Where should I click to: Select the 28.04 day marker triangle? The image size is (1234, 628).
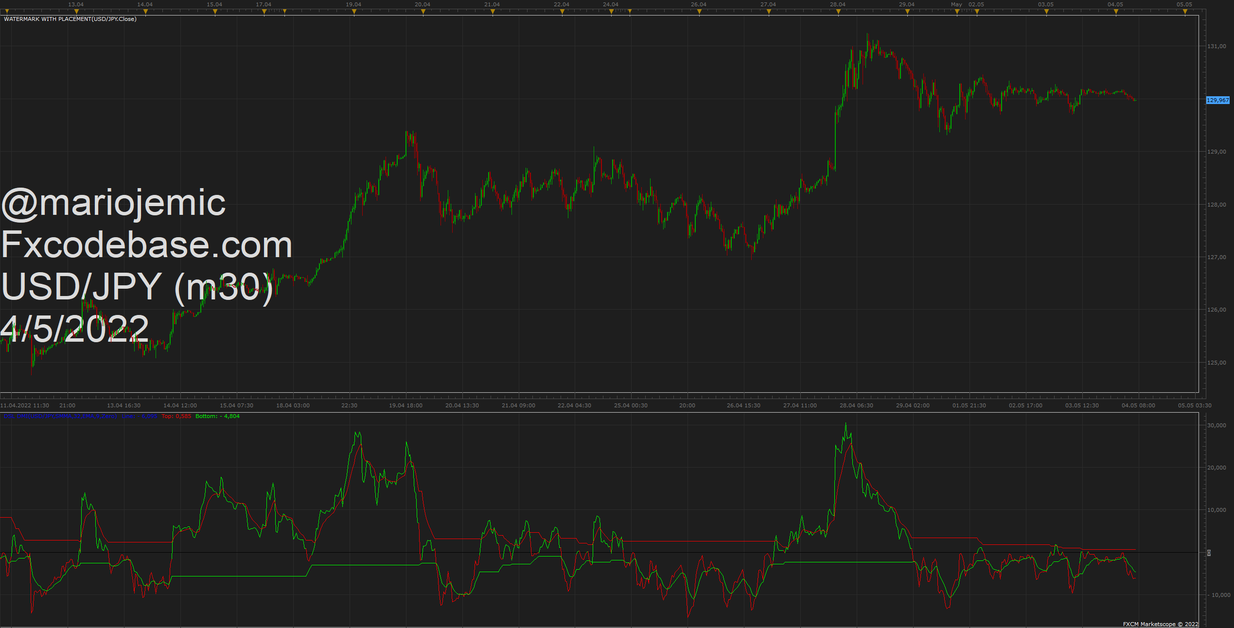[838, 12]
